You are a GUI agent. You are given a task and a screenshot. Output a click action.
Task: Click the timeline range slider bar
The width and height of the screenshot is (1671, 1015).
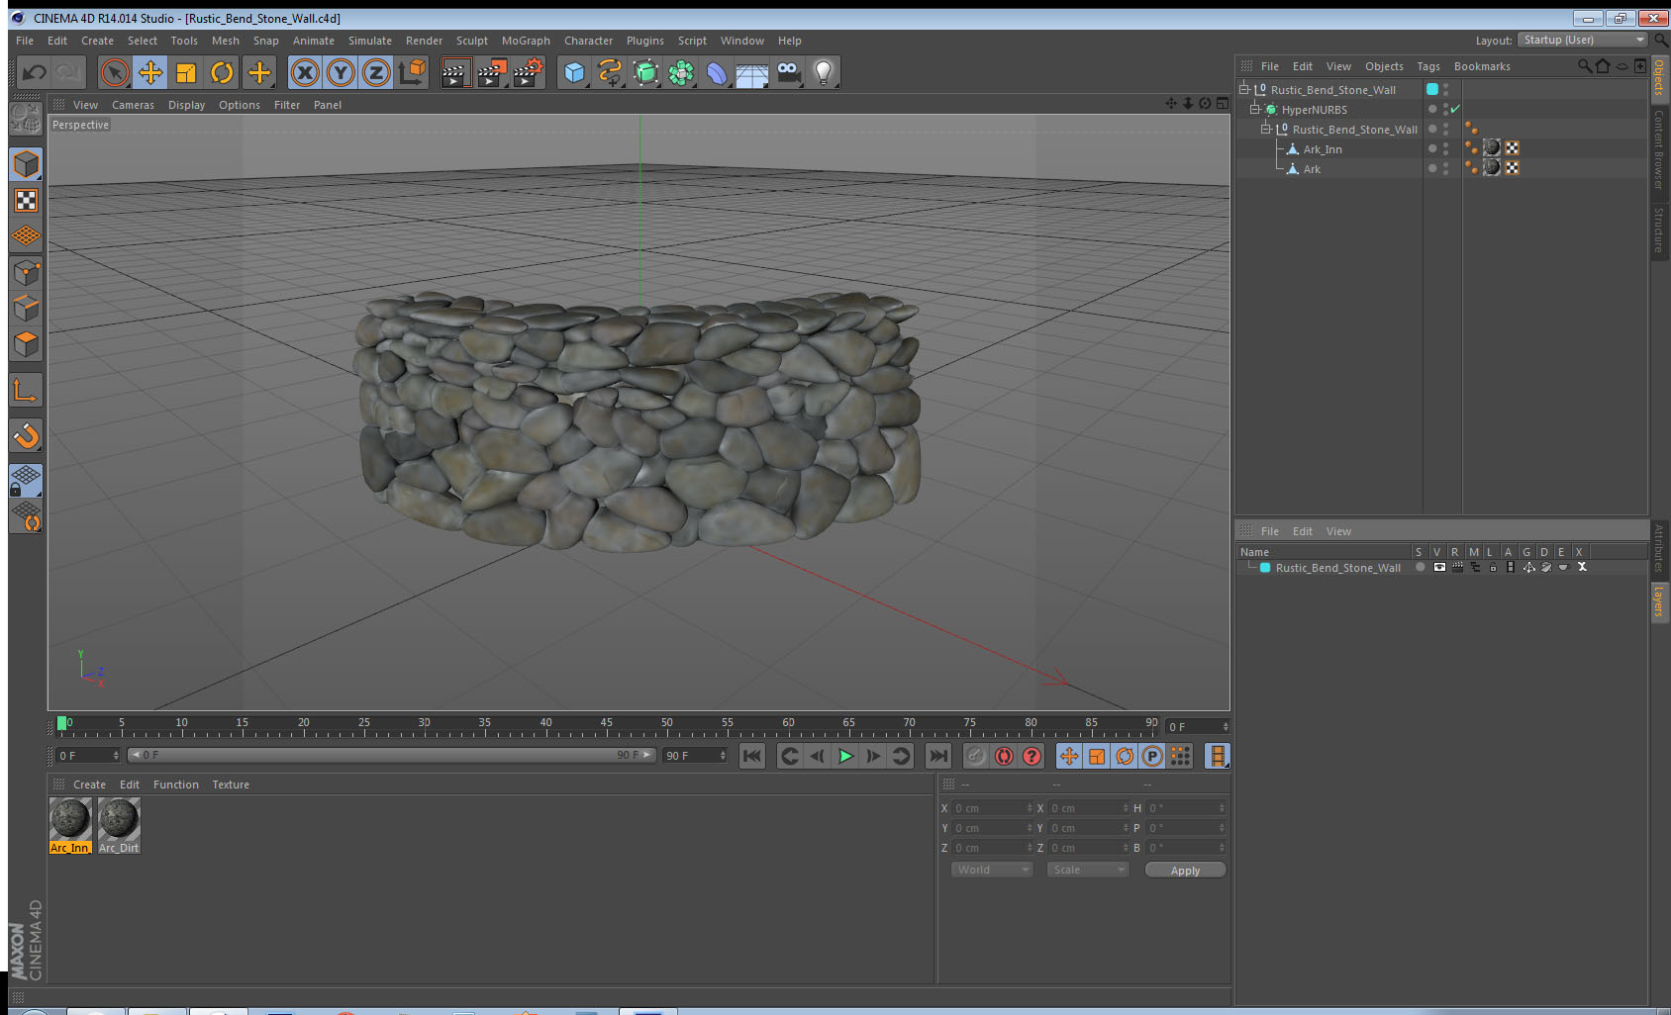click(392, 755)
